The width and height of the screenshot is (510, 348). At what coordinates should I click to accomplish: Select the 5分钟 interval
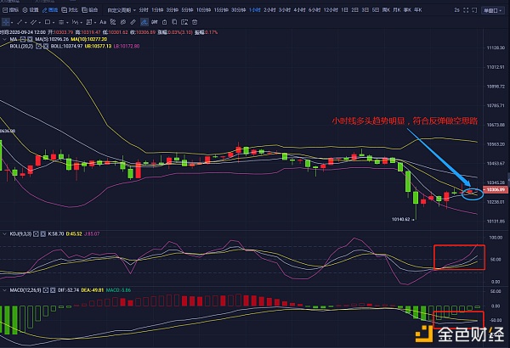coord(187,10)
